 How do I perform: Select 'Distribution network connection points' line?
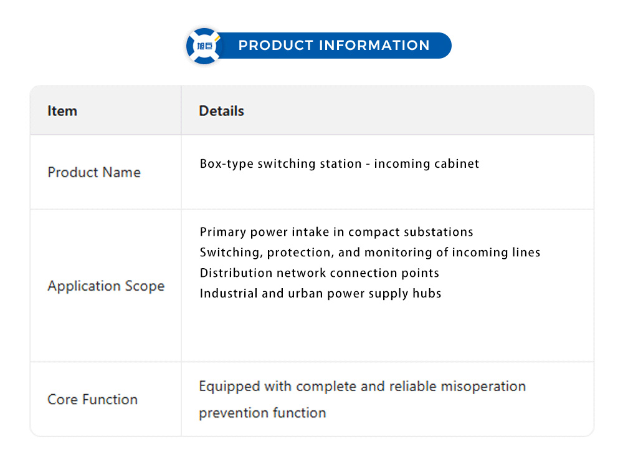coord(319,273)
